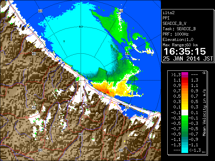This screenshot has height=161, width=215.
Task: Click the 'Elevation:1.0' text
Action: point(178,40)
